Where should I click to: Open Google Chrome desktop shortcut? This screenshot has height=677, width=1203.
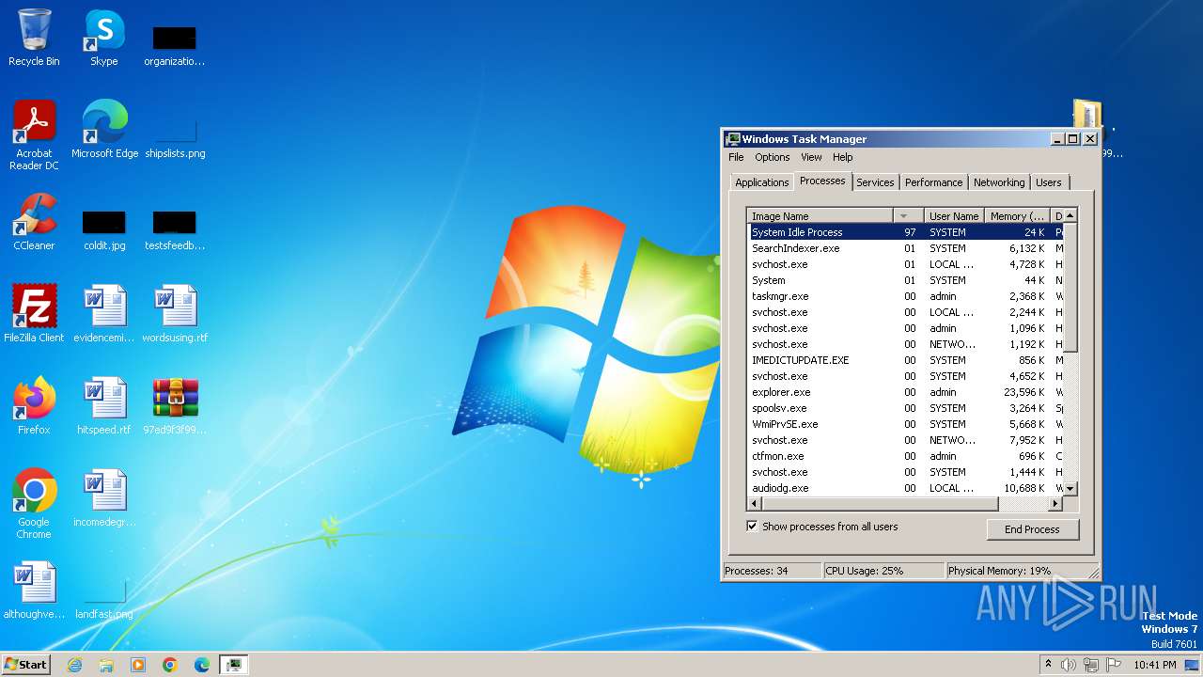[34, 504]
